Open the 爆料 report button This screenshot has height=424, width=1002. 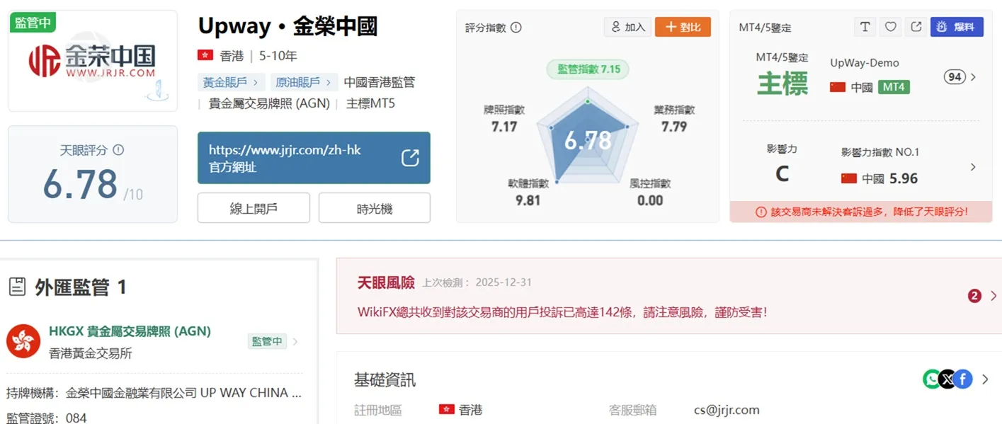(957, 27)
